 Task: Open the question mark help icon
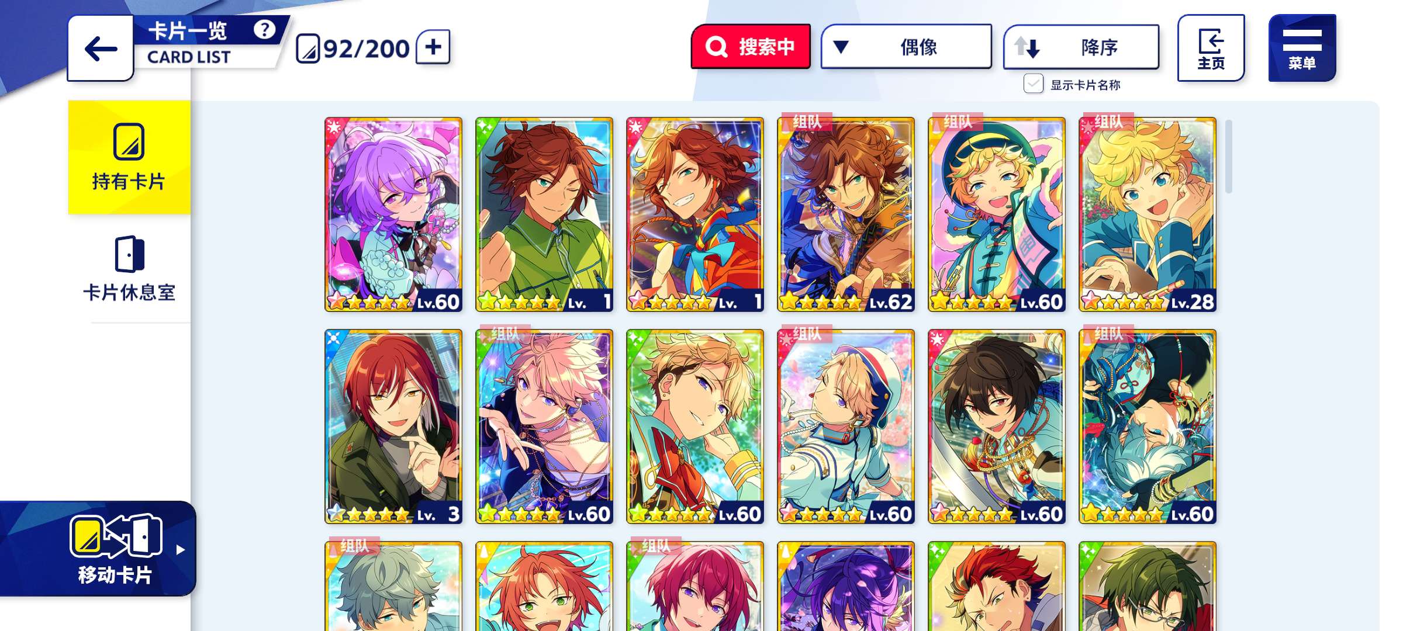264,29
